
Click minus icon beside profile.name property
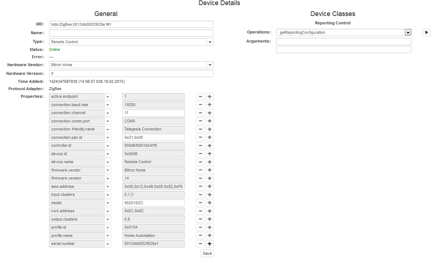point(201,236)
